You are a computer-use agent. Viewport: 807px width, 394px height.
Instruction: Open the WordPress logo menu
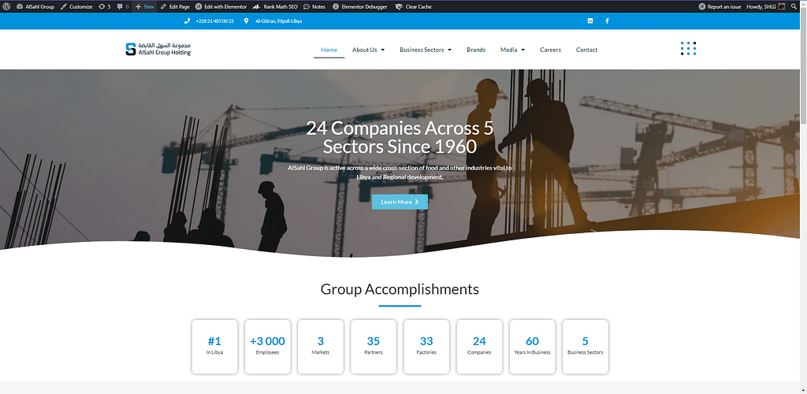click(x=7, y=6)
